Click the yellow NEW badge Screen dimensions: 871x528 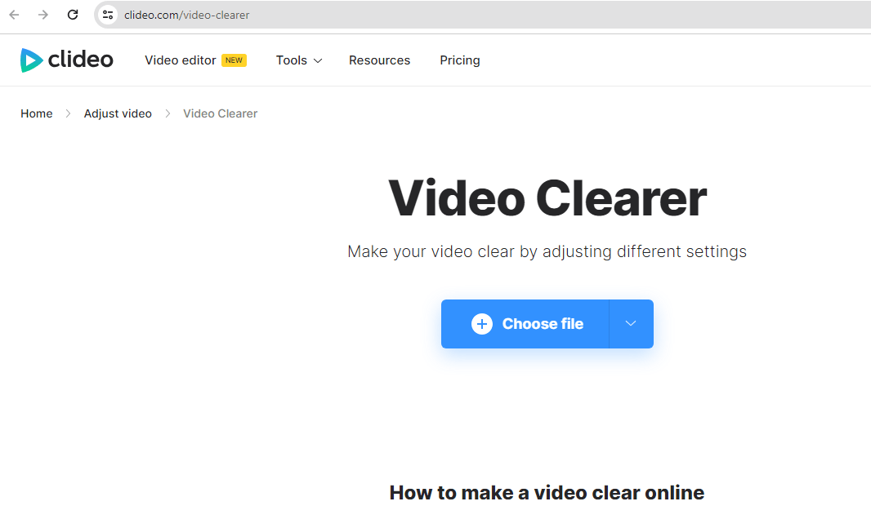point(234,60)
